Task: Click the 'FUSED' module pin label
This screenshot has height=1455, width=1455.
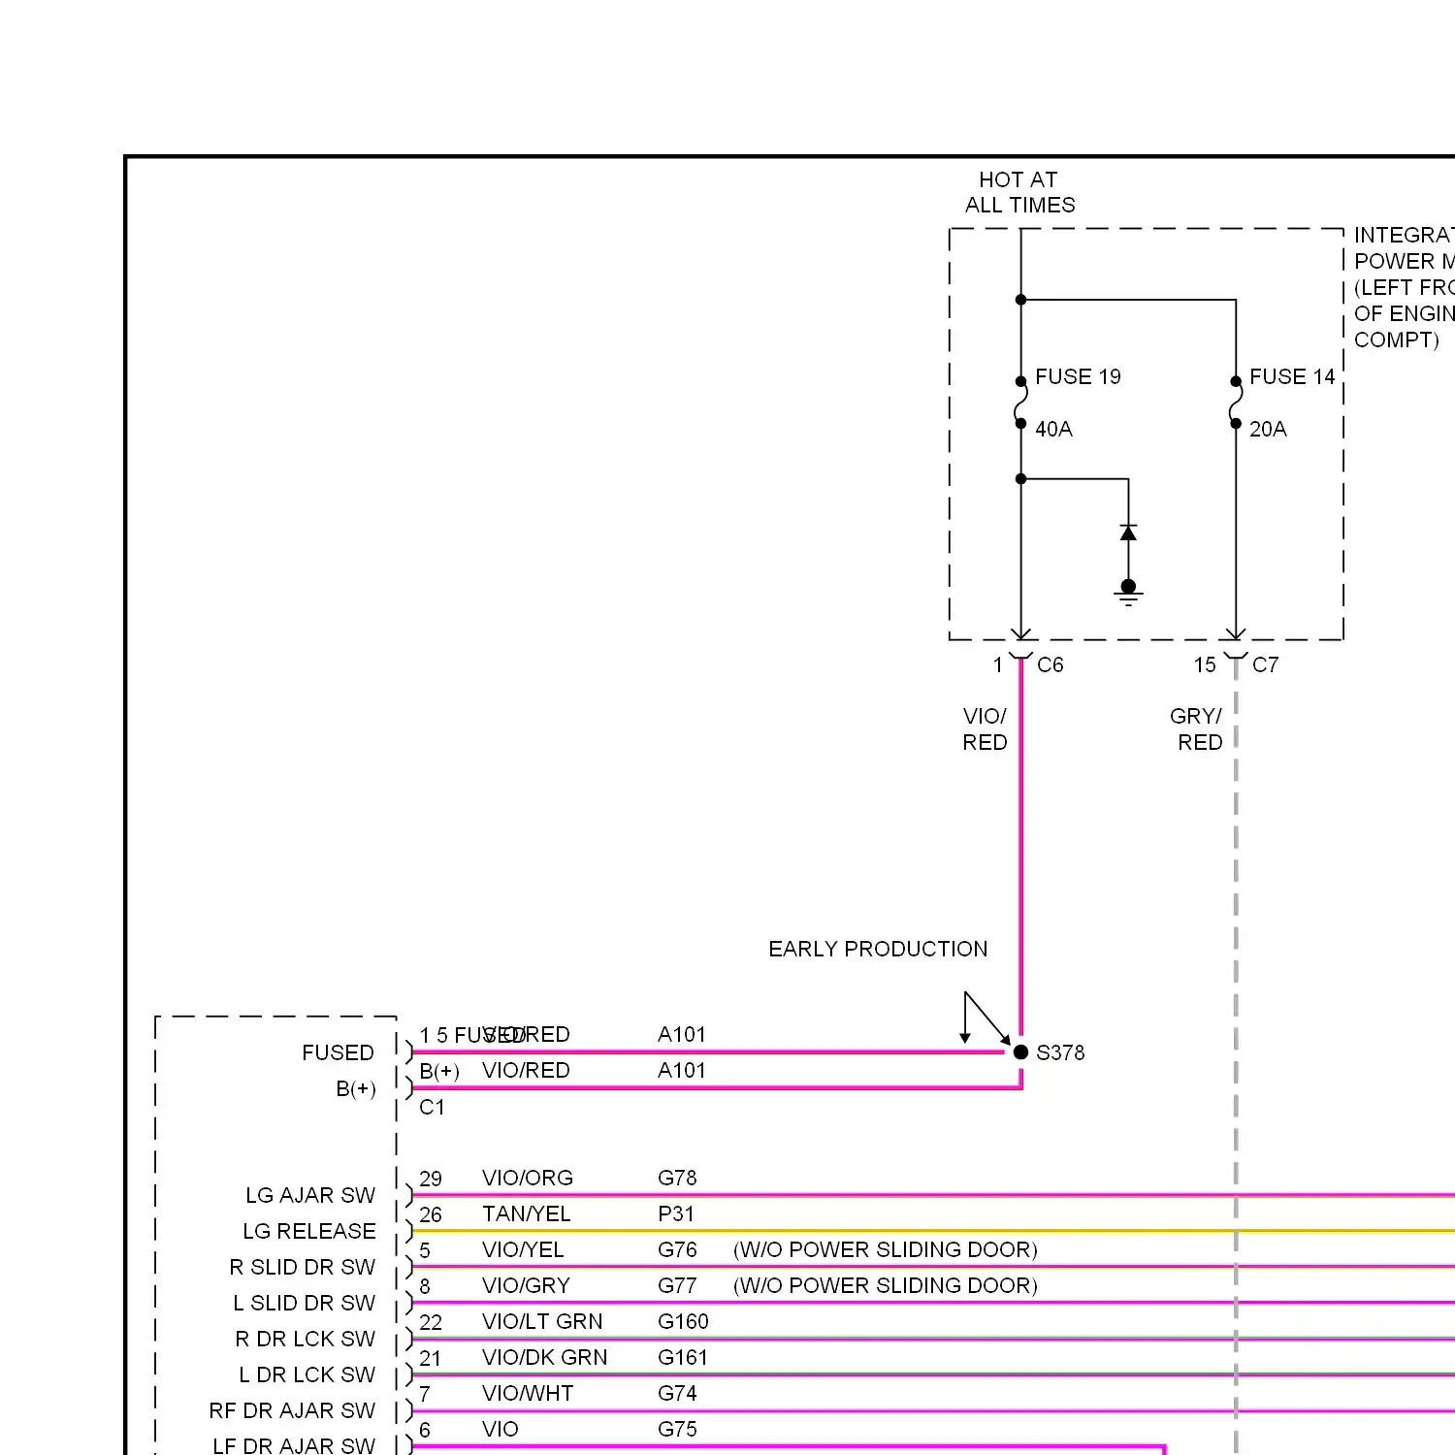Action: coord(338,1052)
